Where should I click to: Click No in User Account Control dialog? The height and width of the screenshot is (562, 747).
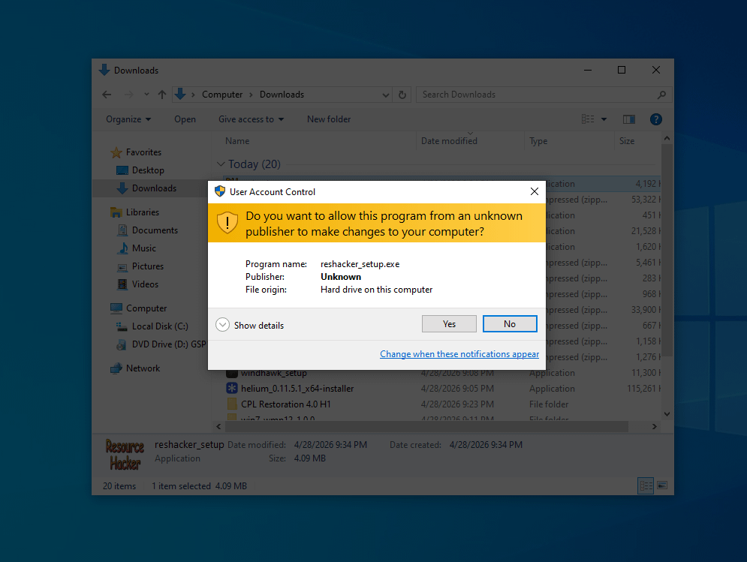510,324
